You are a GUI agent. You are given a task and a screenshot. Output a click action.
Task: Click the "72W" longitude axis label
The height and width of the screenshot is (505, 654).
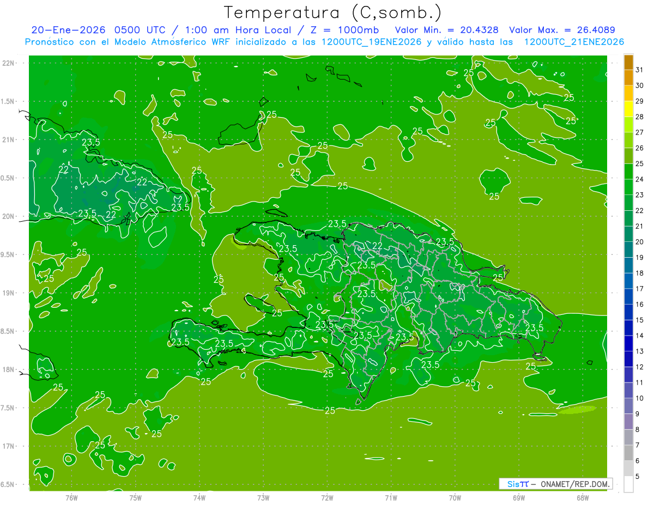coord(327,497)
